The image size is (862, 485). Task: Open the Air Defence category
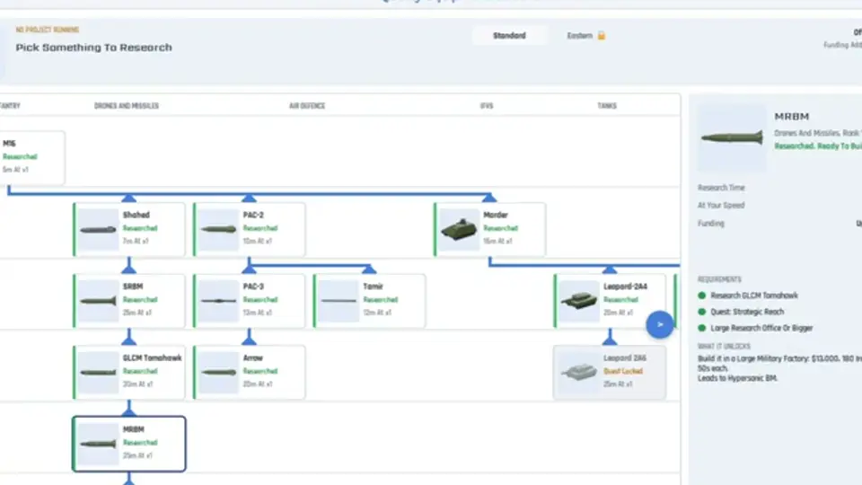tap(307, 106)
